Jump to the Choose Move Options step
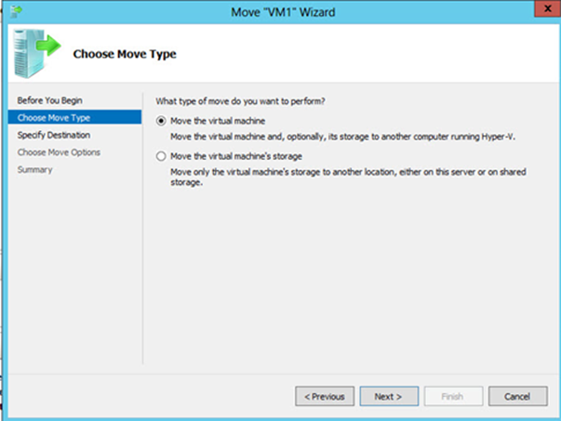This screenshot has height=421, width=561. click(59, 152)
